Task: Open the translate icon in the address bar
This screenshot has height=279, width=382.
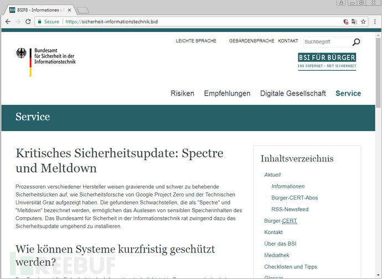Action: click(x=354, y=22)
